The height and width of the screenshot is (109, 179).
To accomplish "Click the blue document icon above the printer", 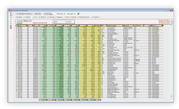I will pyautogui.click(x=11, y=22).
